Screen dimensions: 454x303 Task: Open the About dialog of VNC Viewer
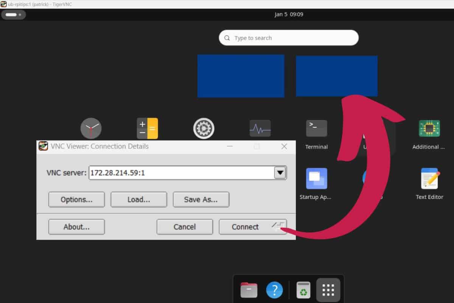pos(76,226)
